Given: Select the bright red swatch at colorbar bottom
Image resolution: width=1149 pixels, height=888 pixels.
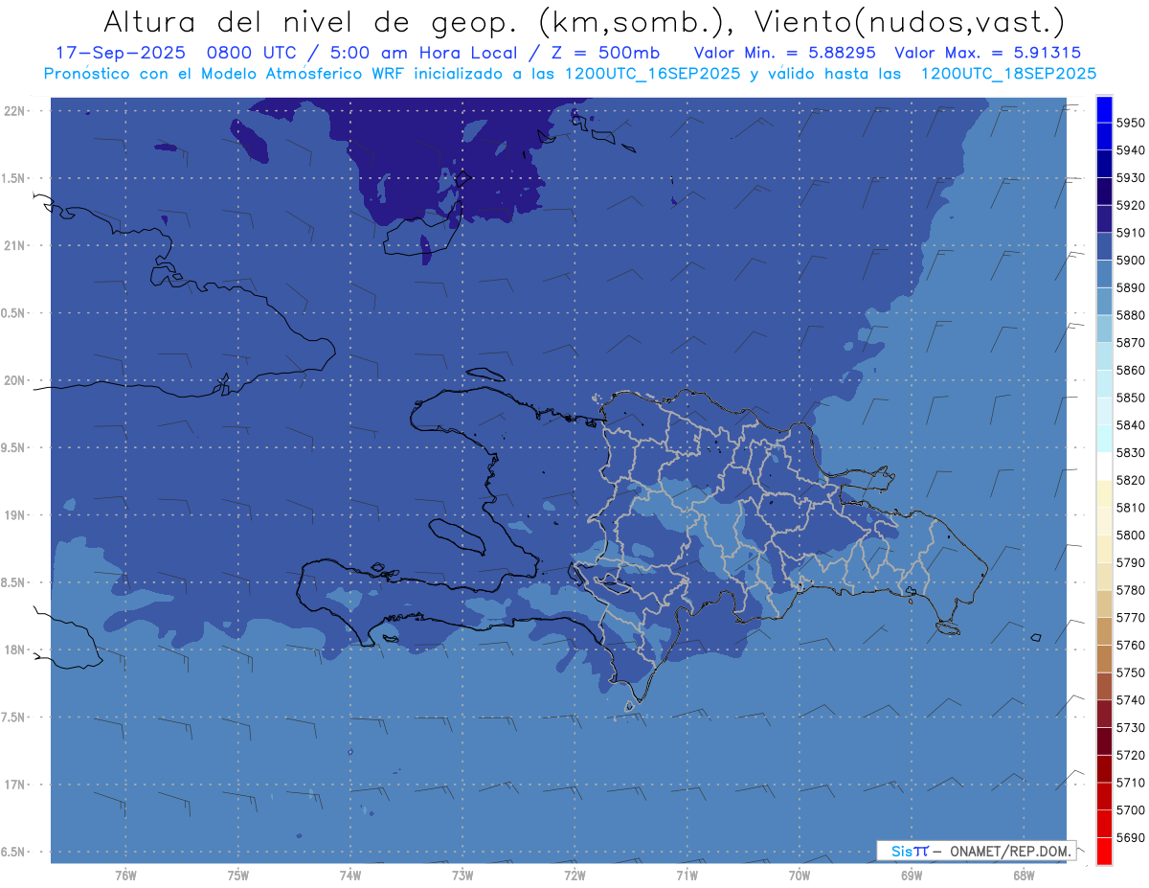Looking at the screenshot, I should (x=1103, y=851).
